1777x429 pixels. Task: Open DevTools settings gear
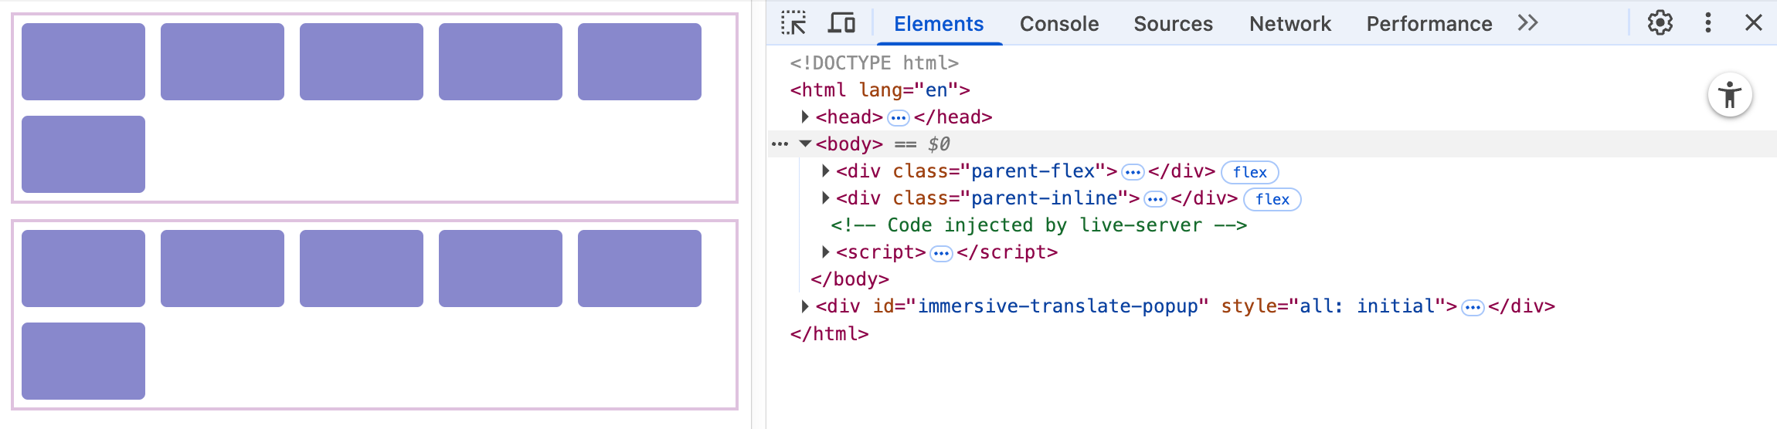[1660, 23]
